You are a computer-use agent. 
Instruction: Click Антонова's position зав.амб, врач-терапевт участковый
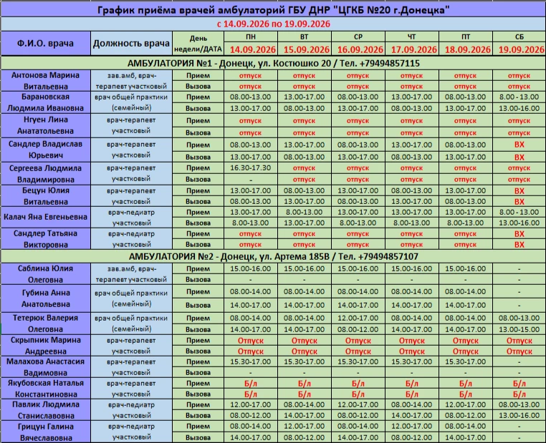[131, 81]
